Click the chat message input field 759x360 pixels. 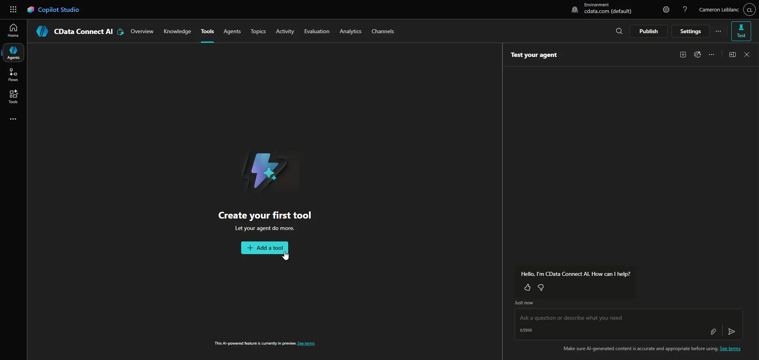pyautogui.click(x=609, y=318)
